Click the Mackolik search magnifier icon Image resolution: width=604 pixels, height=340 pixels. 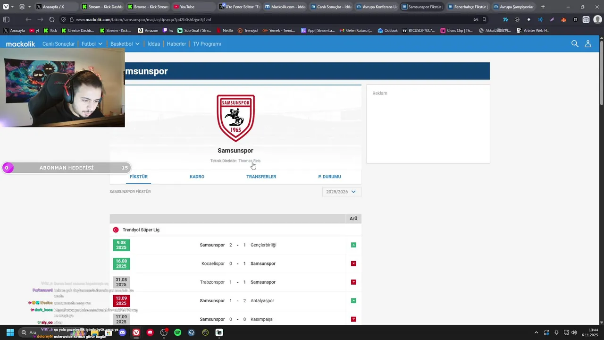tap(575, 43)
